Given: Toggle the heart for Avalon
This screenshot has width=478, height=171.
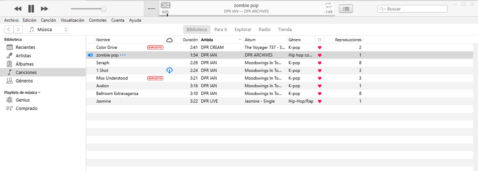Looking at the screenshot, I should tap(319, 86).
